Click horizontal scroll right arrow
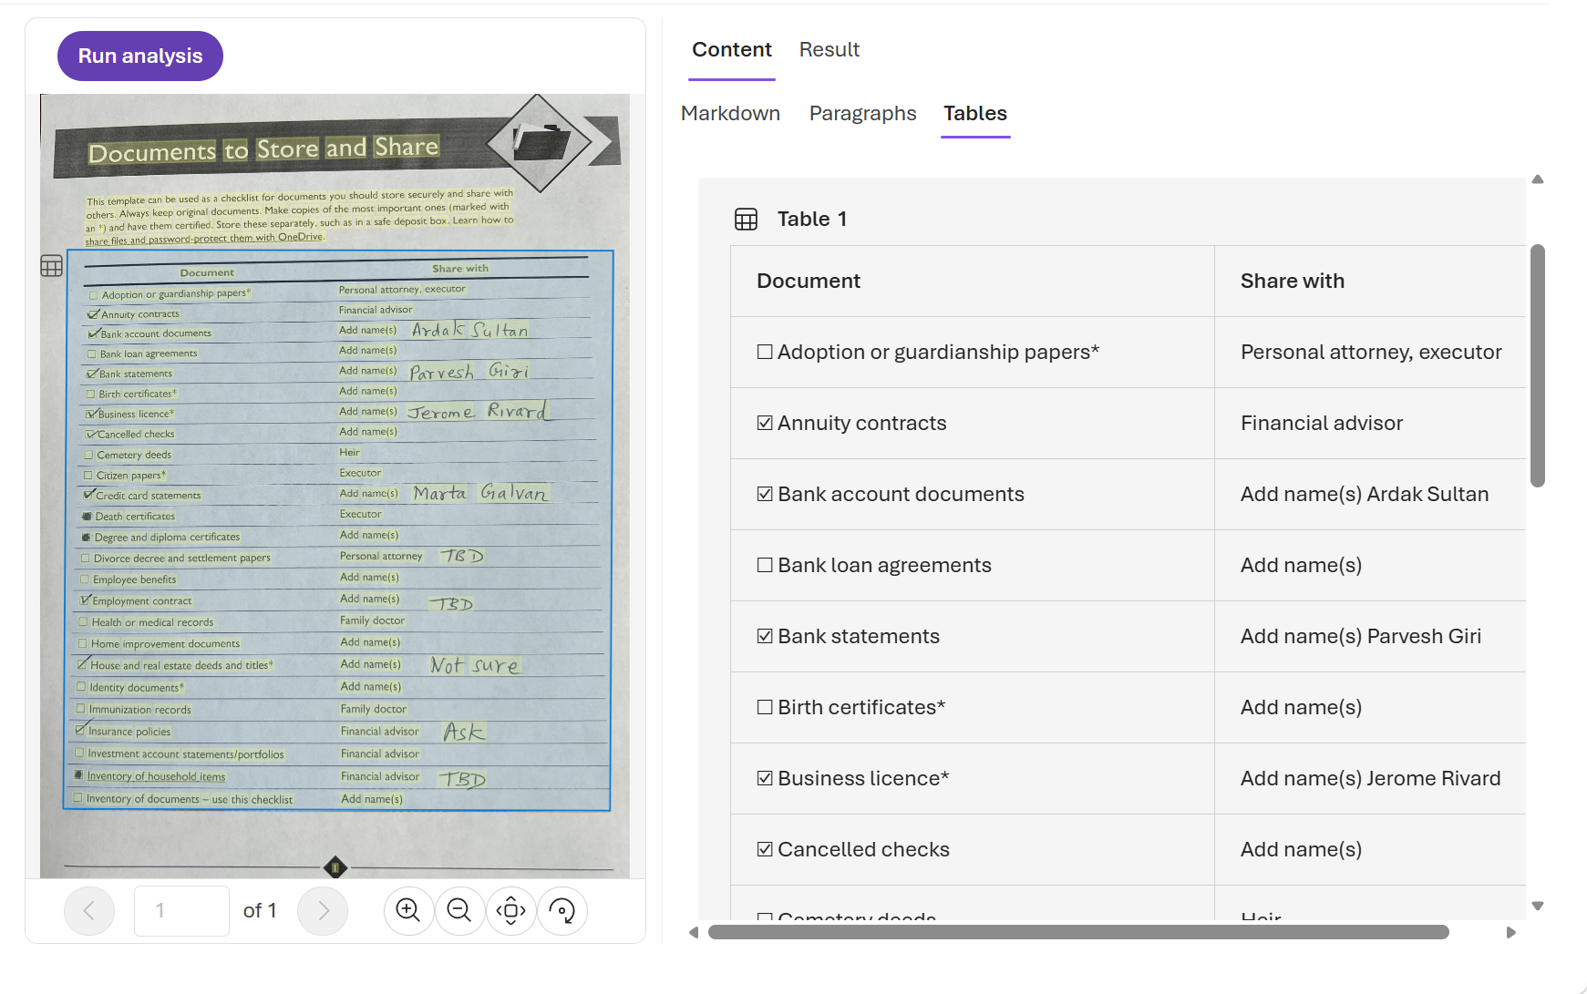Viewport: 1587px width, 994px height. [x=1510, y=932]
